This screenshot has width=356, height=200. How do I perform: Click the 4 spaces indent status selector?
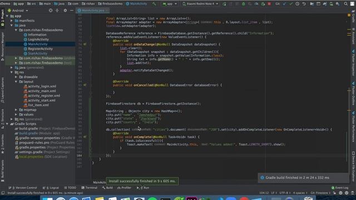coord(300,193)
